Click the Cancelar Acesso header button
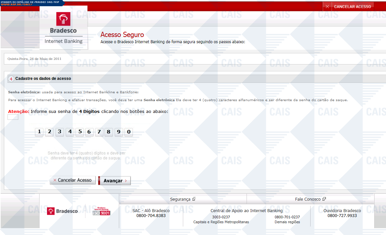Viewport: 386px width, 235px height. point(352,7)
